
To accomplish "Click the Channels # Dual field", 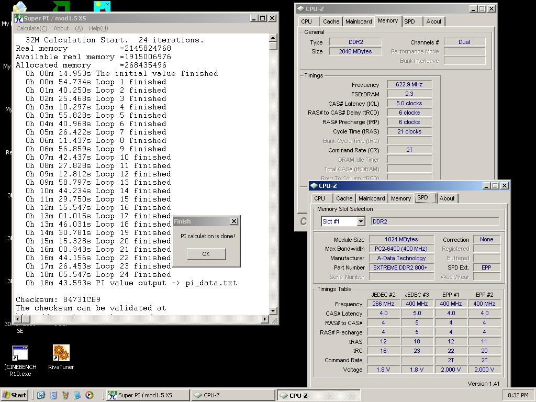I will point(464,42).
